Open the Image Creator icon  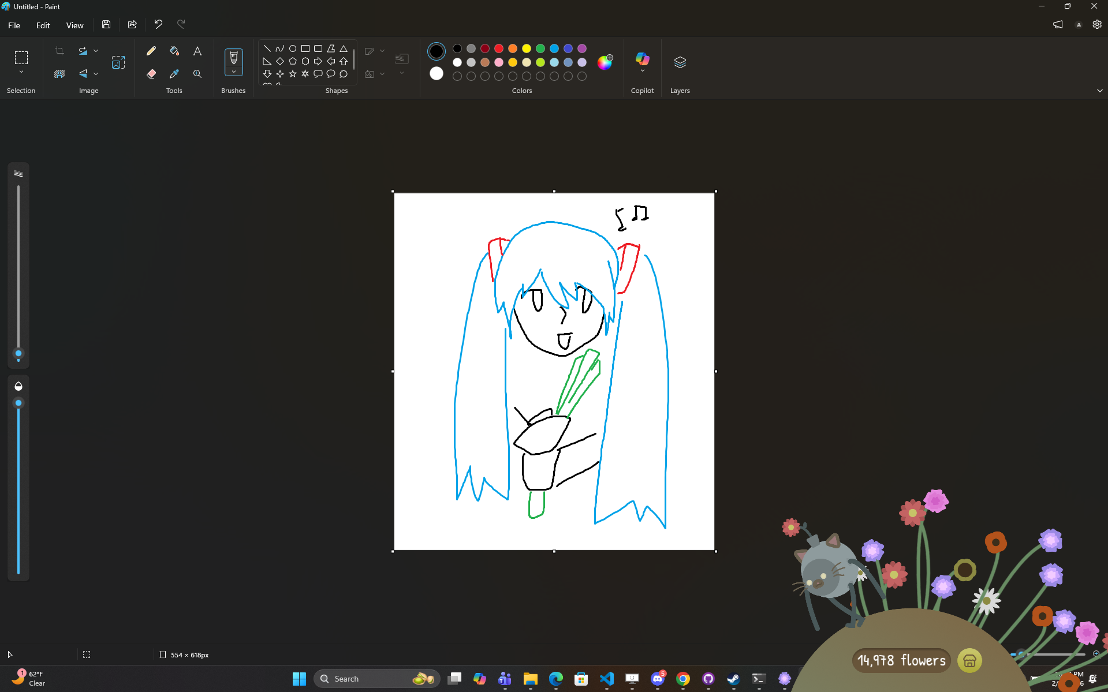(x=118, y=62)
